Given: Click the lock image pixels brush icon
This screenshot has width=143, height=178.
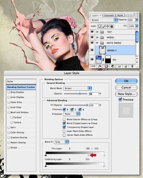Looking at the screenshot, I should coord(104,26).
